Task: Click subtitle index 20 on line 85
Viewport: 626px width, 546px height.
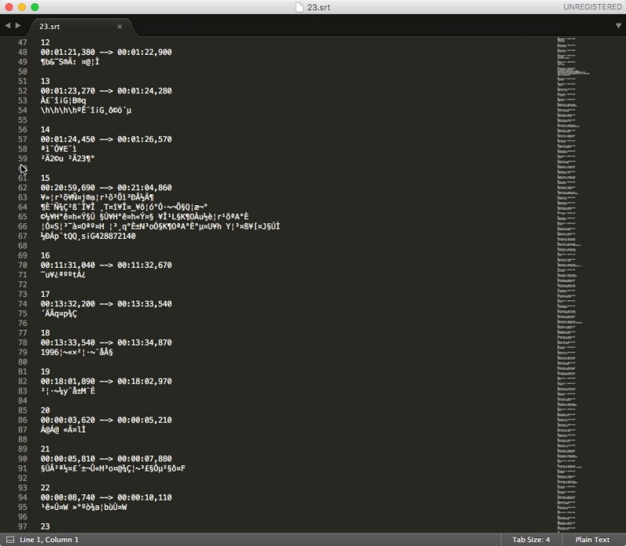Action: click(45, 410)
